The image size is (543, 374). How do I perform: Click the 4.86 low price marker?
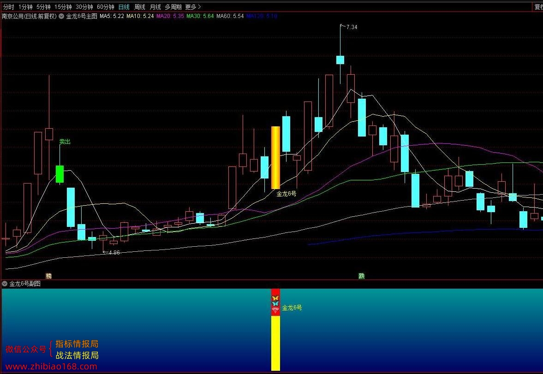click(114, 252)
